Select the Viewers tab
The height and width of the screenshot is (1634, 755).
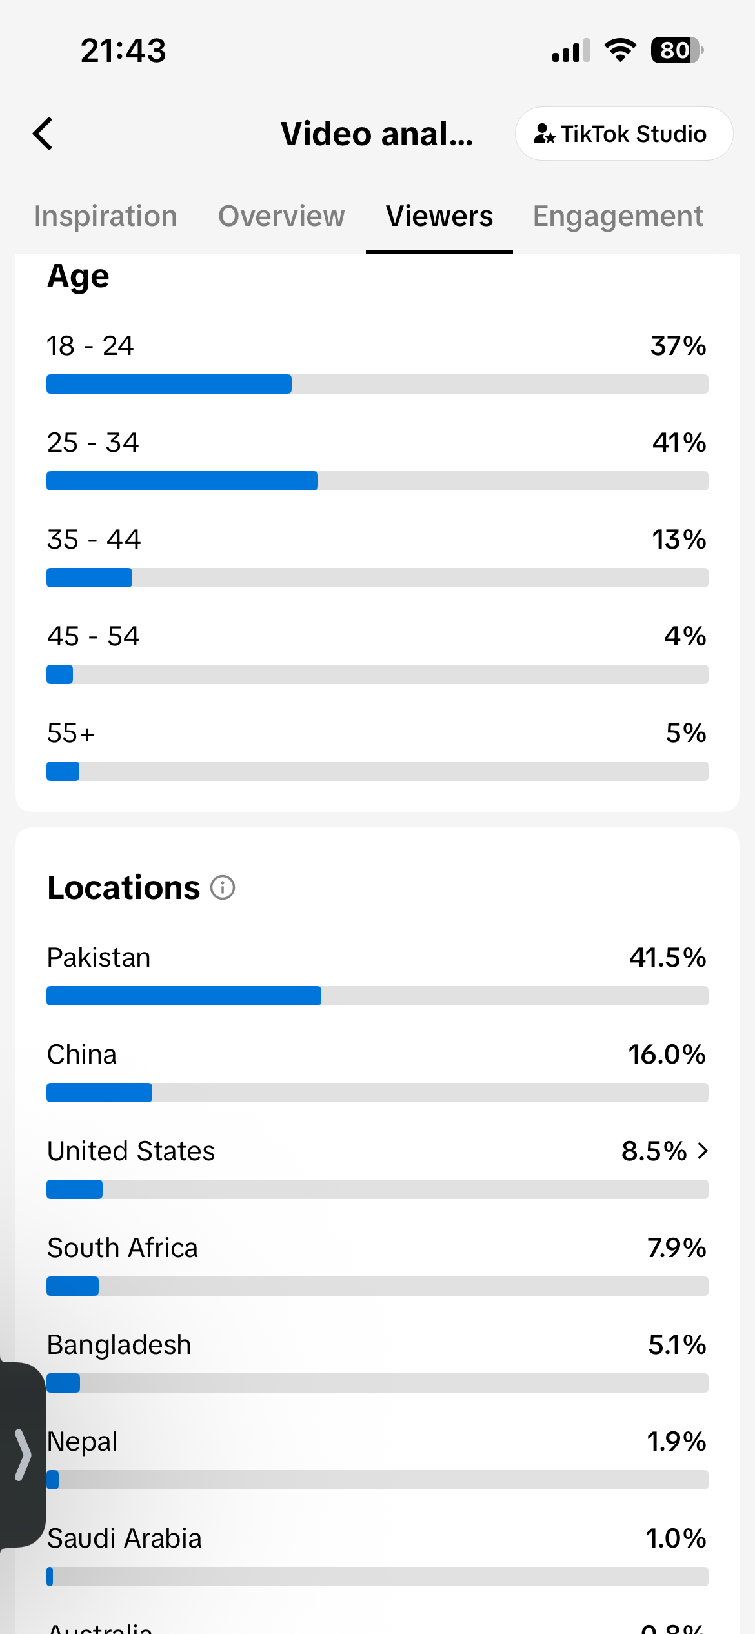coord(439,216)
